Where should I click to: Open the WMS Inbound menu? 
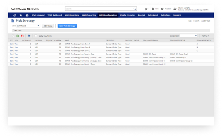coord(38,15)
